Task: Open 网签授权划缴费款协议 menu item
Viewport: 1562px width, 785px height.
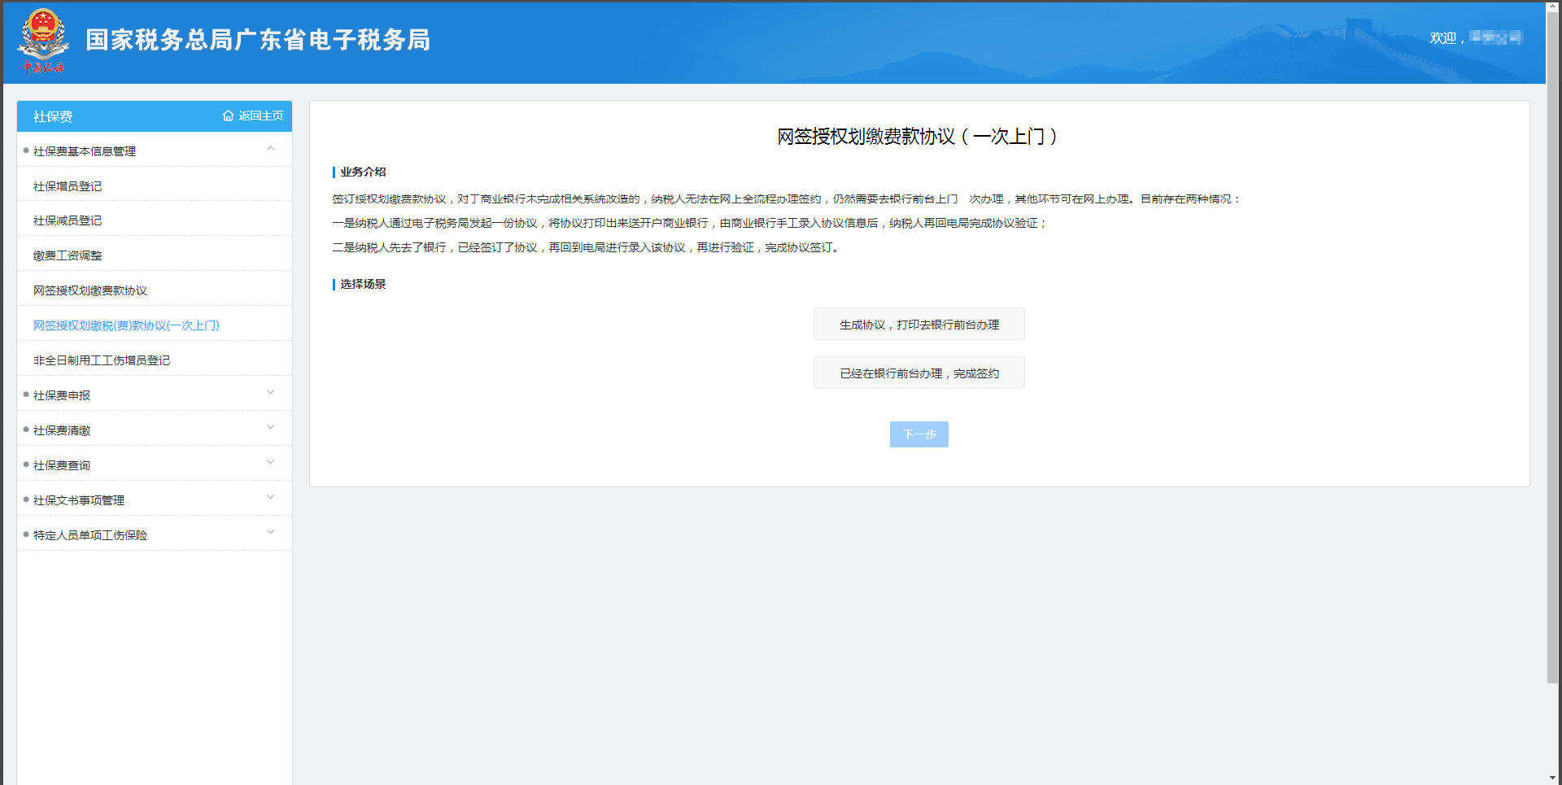Action: pos(90,290)
